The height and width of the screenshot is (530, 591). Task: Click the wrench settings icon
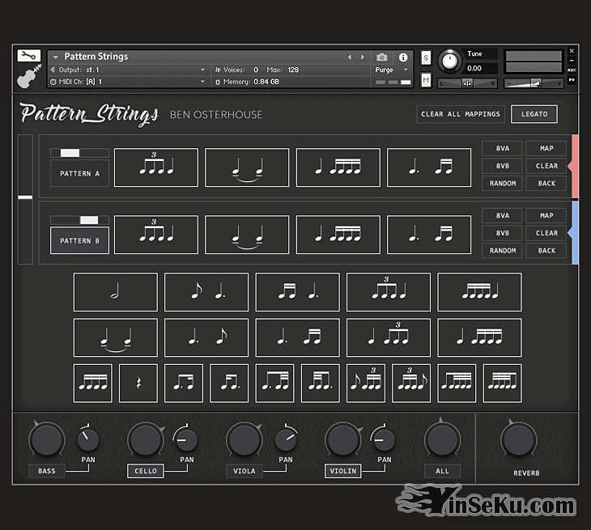[28, 56]
